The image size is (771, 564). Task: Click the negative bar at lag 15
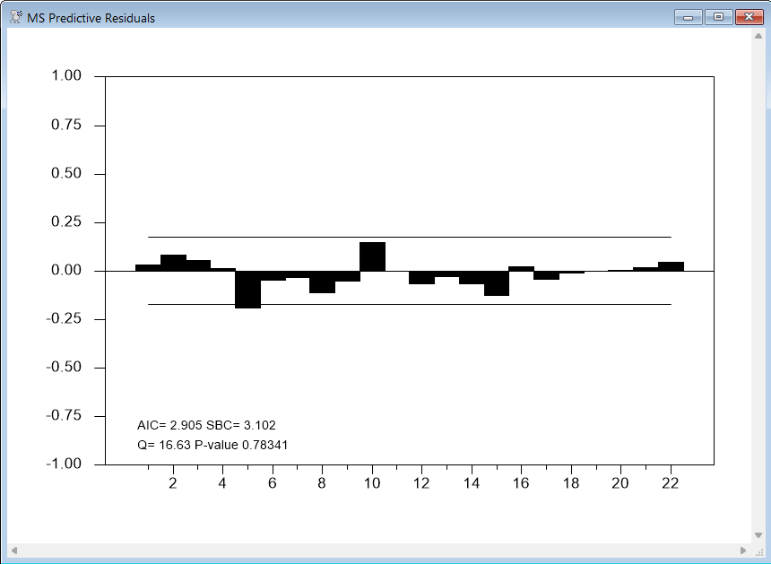click(497, 282)
